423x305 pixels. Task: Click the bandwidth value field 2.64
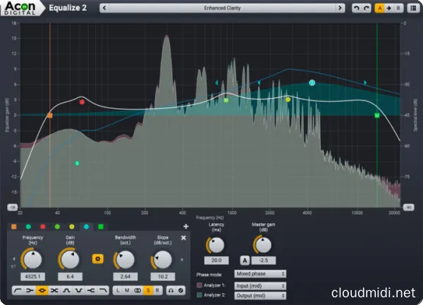point(125,276)
